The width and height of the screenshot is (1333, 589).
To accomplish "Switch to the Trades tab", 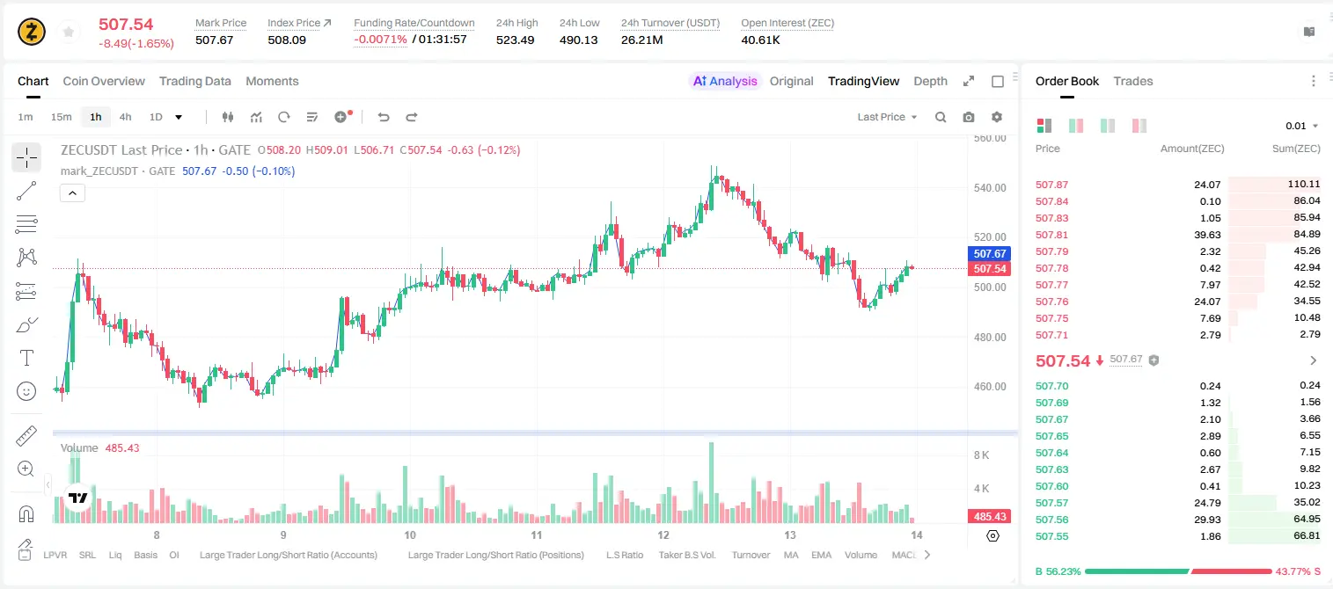I will (x=1132, y=81).
